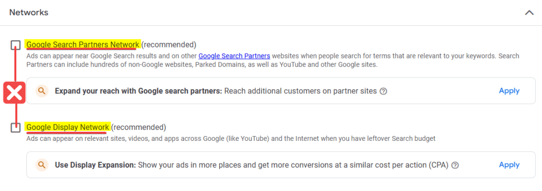Click the recommended tag after Search Partners Network
This screenshot has height=191, width=542.
point(169,44)
